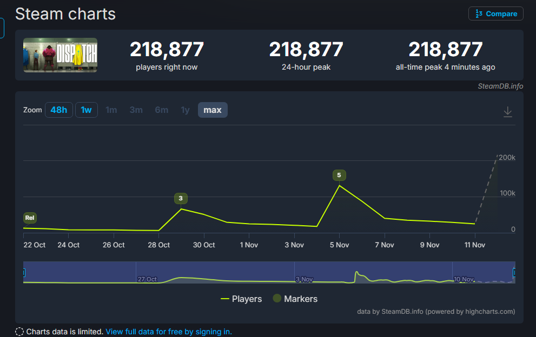
Task: Click the 28 Oct axis label
Action: pos(159,245)
